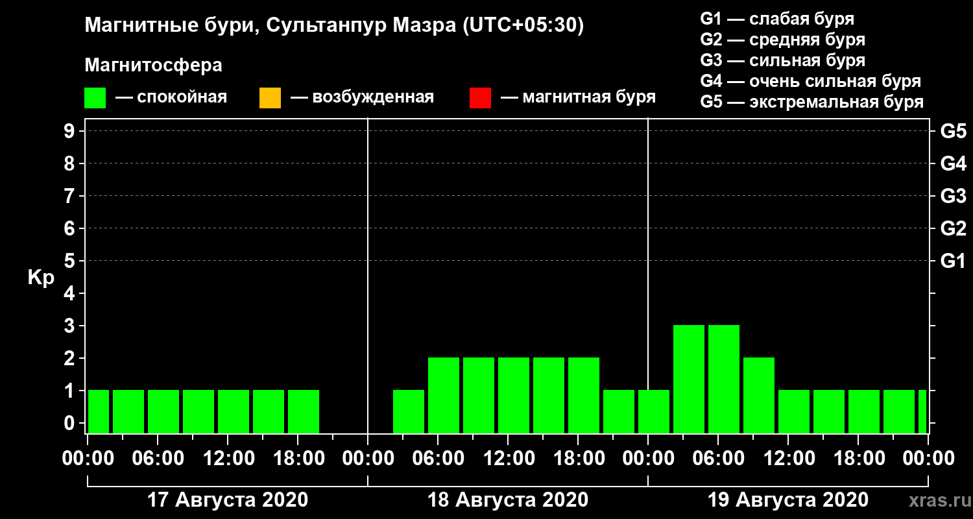Viewport: 973px width, 519px height.
Task: Click the 12:00 time label under 18 August
Action: (x=508, y=458)
